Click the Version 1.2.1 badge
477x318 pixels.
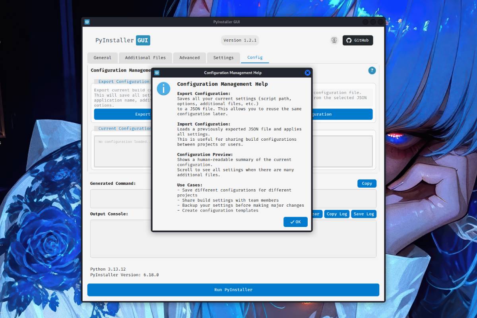240,40
